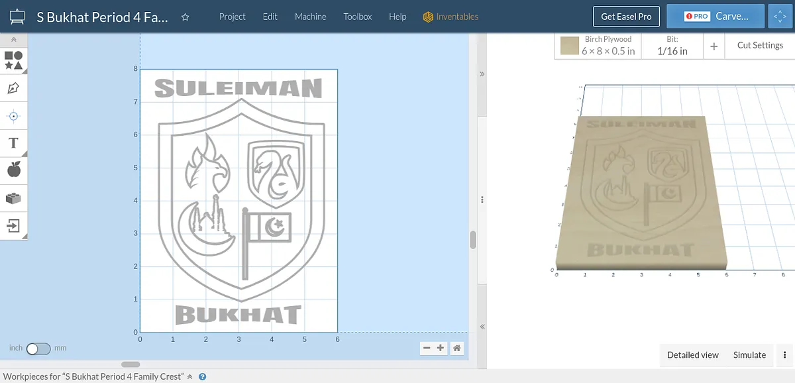
Task: Open the icon library apple tool
Action: (x=14, y=170)
